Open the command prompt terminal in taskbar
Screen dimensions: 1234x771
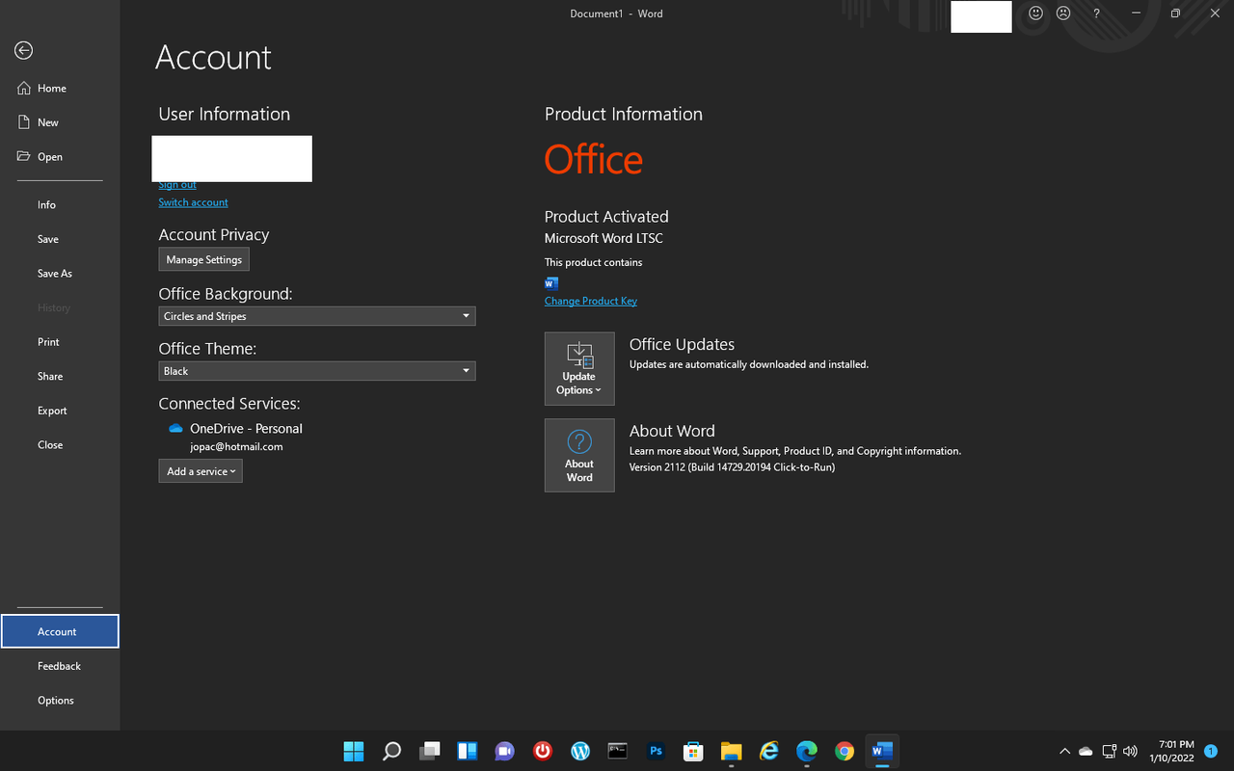[618, 751]
